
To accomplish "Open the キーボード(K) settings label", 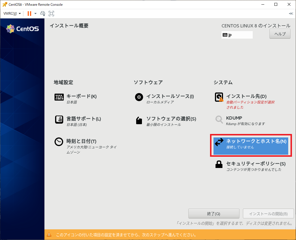I will pos(81,96).
